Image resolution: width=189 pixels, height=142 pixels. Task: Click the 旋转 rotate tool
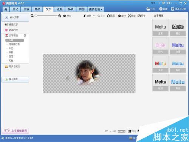pyautogui.click(x=122, y=16)
